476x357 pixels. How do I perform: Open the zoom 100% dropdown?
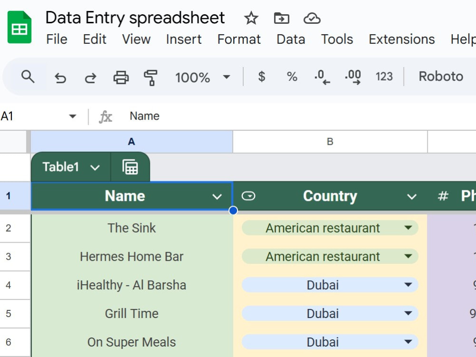202,77
